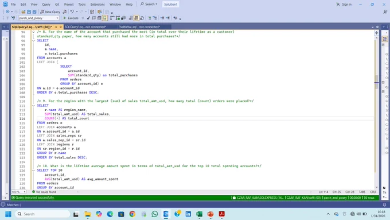Screen dimensions: 390x220
Task: Open the Window menu
Action: (x=115, y=4)
